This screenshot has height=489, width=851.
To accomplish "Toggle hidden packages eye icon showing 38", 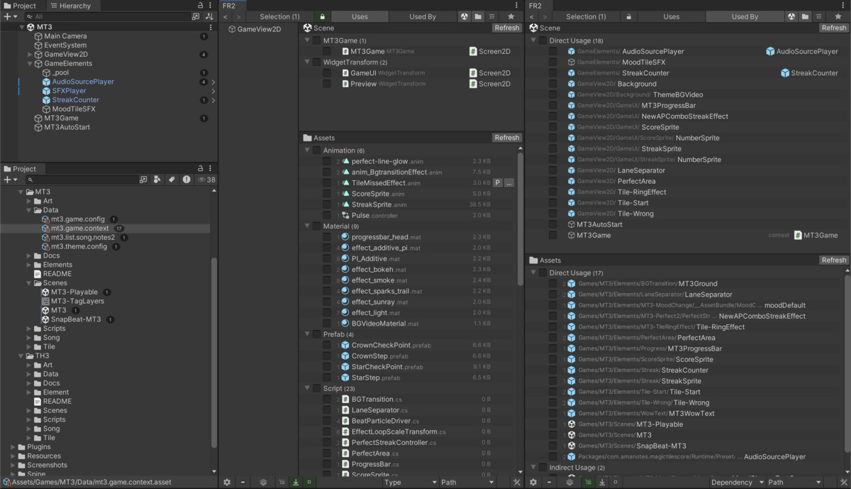I will pos(206,180).
